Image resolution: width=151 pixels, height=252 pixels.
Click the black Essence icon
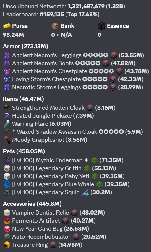tap(102, 26)
